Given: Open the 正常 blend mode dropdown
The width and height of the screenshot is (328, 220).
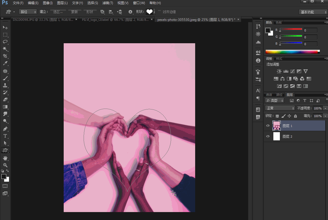Looking at the screenshot, I should pos(280,108).
